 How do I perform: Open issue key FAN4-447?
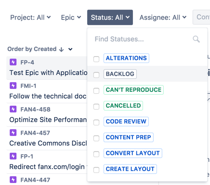pyautogui.click(x=35, y=180)
